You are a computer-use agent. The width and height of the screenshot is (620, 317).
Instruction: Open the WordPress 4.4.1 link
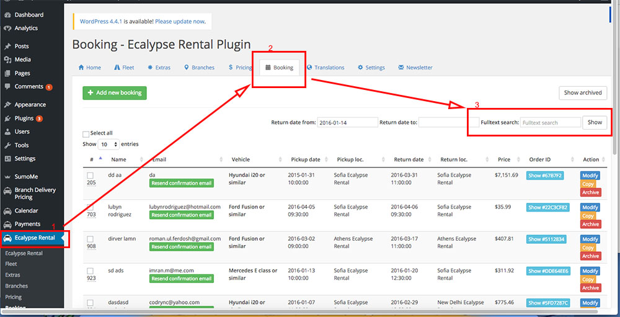pos(101,21)
